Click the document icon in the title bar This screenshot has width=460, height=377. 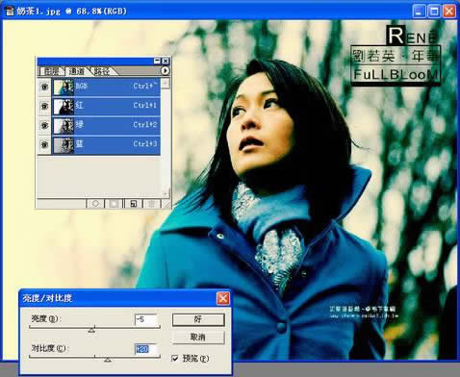coord(10,12)
